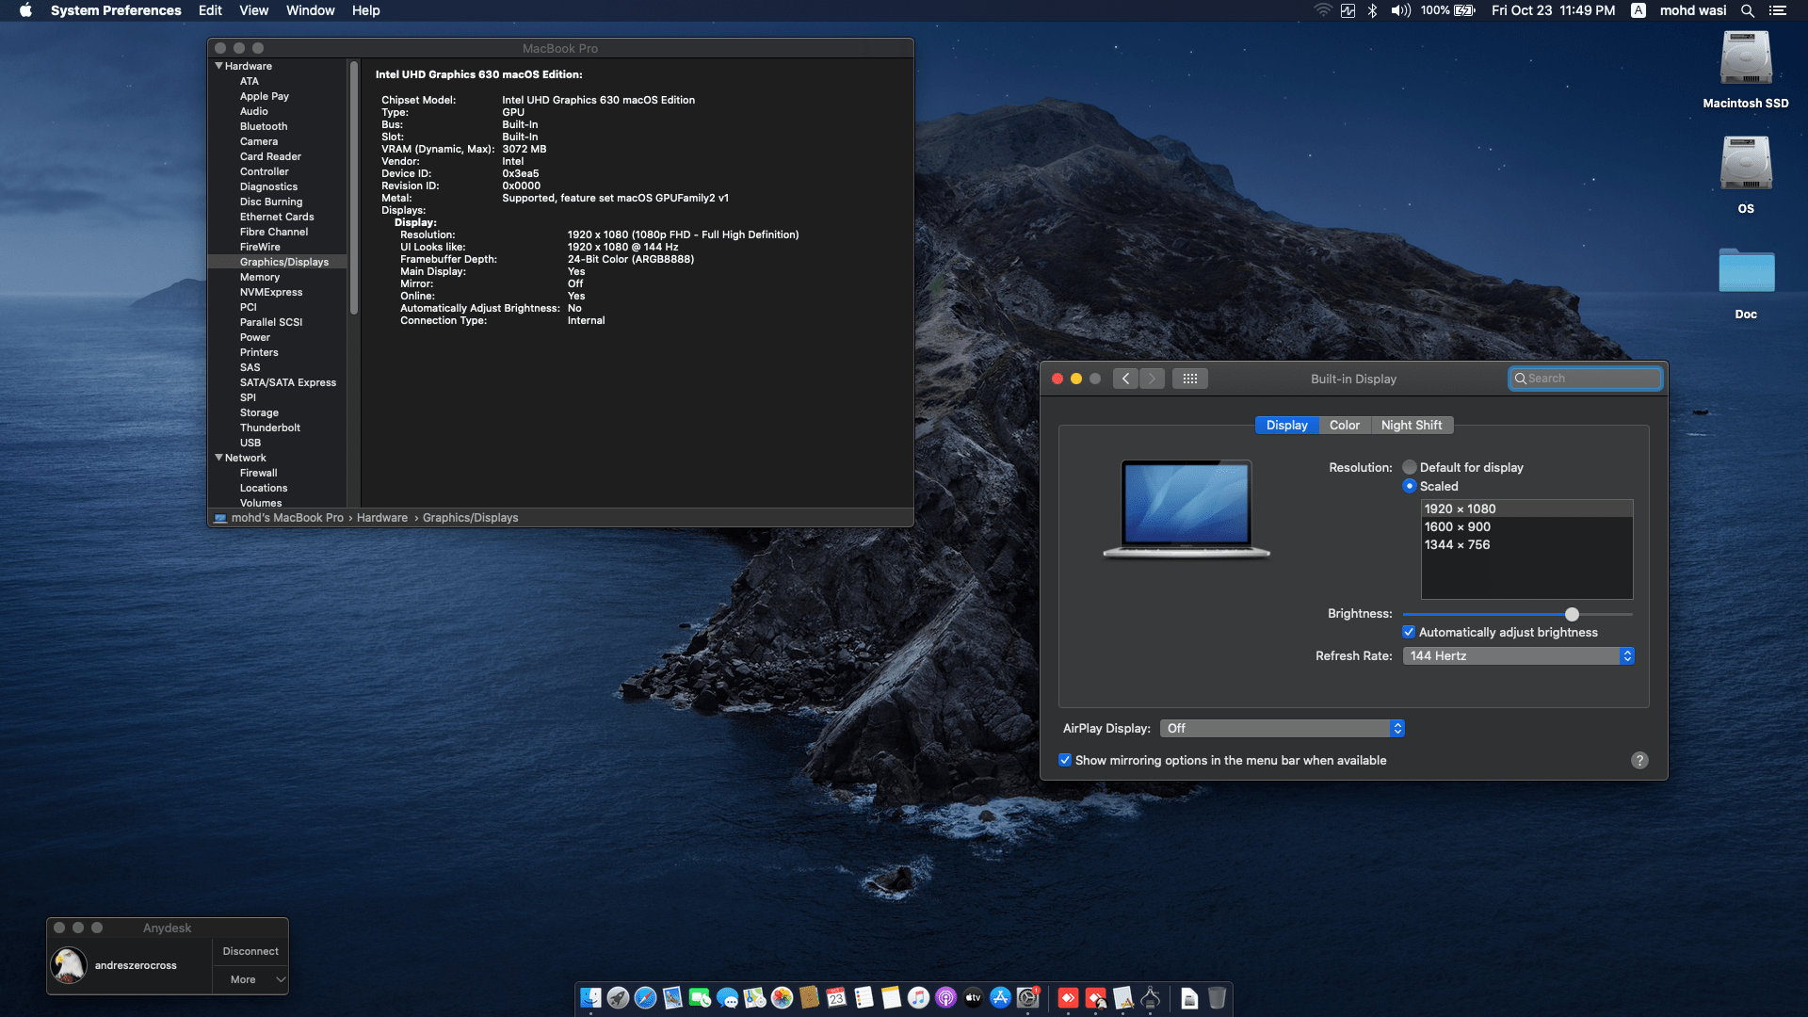Open Finder in the dock
Image resolution: width=1808 pixels, height=1017 pixels.
590,998
